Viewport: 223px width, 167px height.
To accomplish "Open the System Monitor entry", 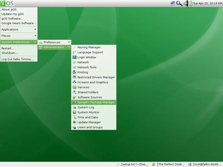I will pos(94,112).
